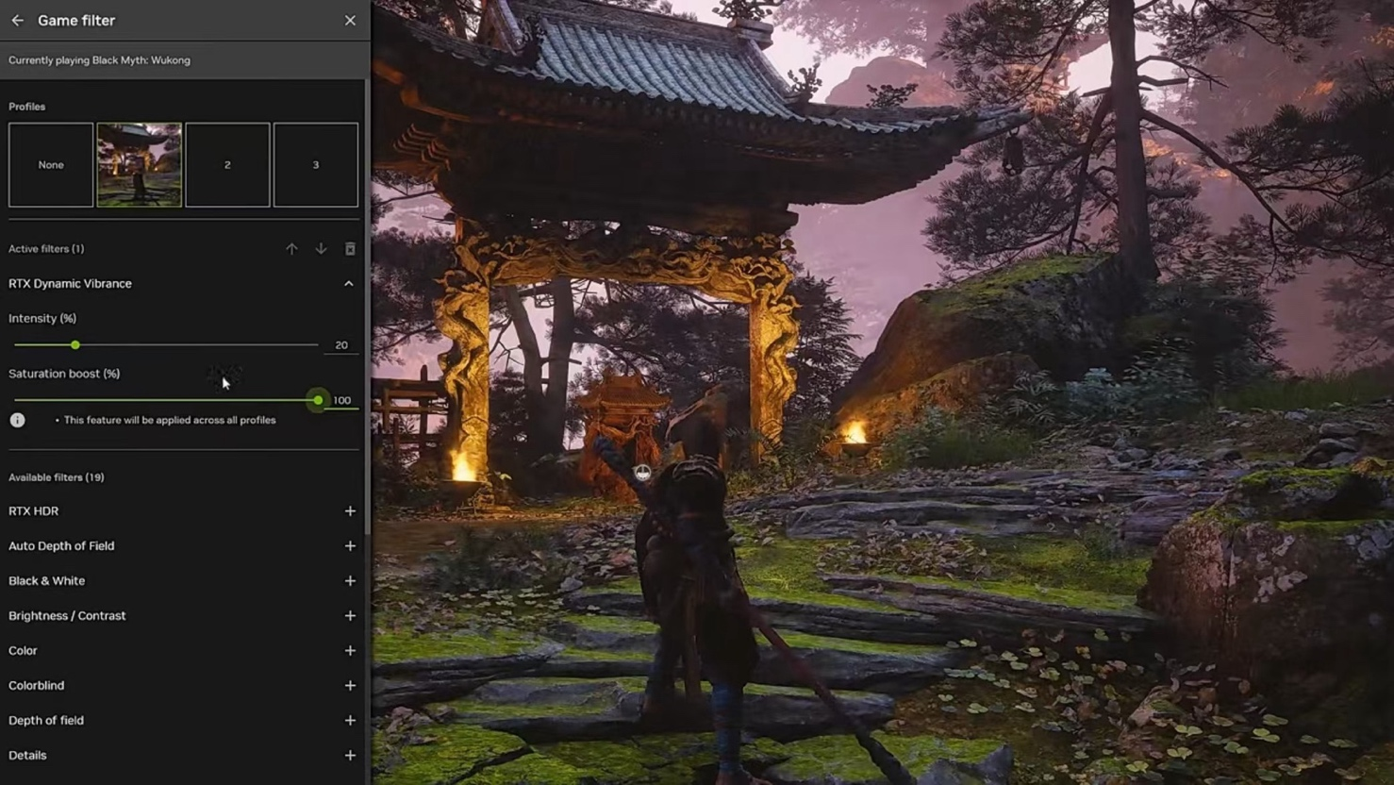Select profile 2
Image resolution: width=1394 pixels, height=785 pixels.
pos(227,164)
